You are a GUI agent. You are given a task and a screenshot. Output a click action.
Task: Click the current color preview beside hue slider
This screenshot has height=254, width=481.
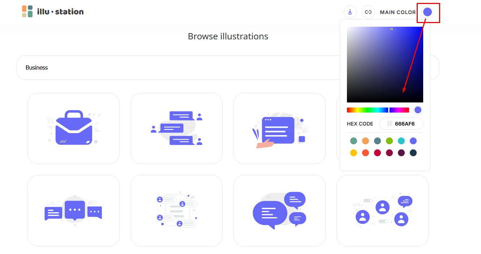tap(418, 110)
